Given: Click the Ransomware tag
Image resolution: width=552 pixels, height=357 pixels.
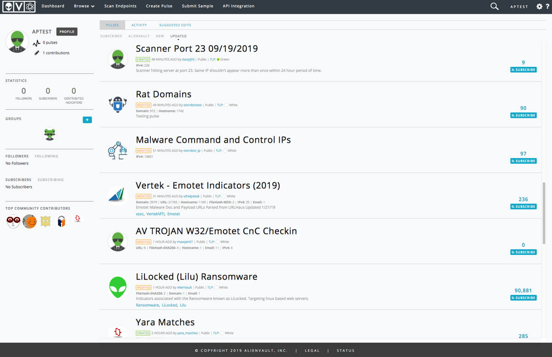Looking at the screenshot, I should (x=147, y=305).
